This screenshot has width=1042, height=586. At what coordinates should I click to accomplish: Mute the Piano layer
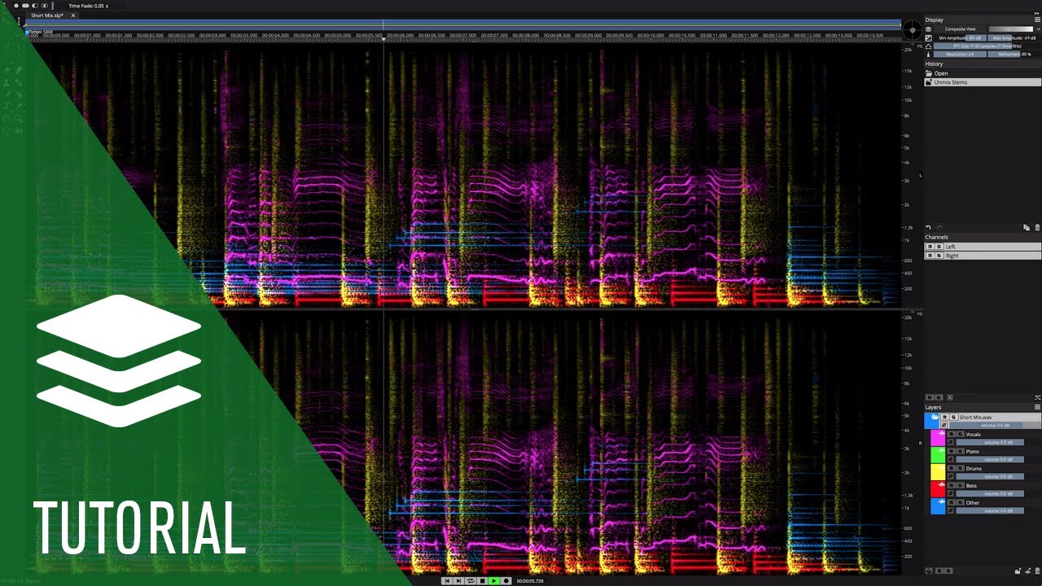pos(951,451)
